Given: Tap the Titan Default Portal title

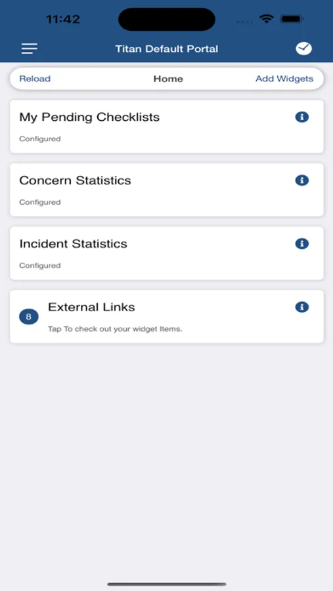Looking at the screenshot, I should point(167,49).
